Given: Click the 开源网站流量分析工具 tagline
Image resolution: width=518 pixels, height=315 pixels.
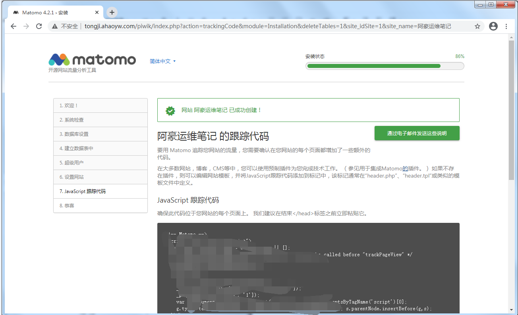Looking at the screenshot, I should click(72, 70).
